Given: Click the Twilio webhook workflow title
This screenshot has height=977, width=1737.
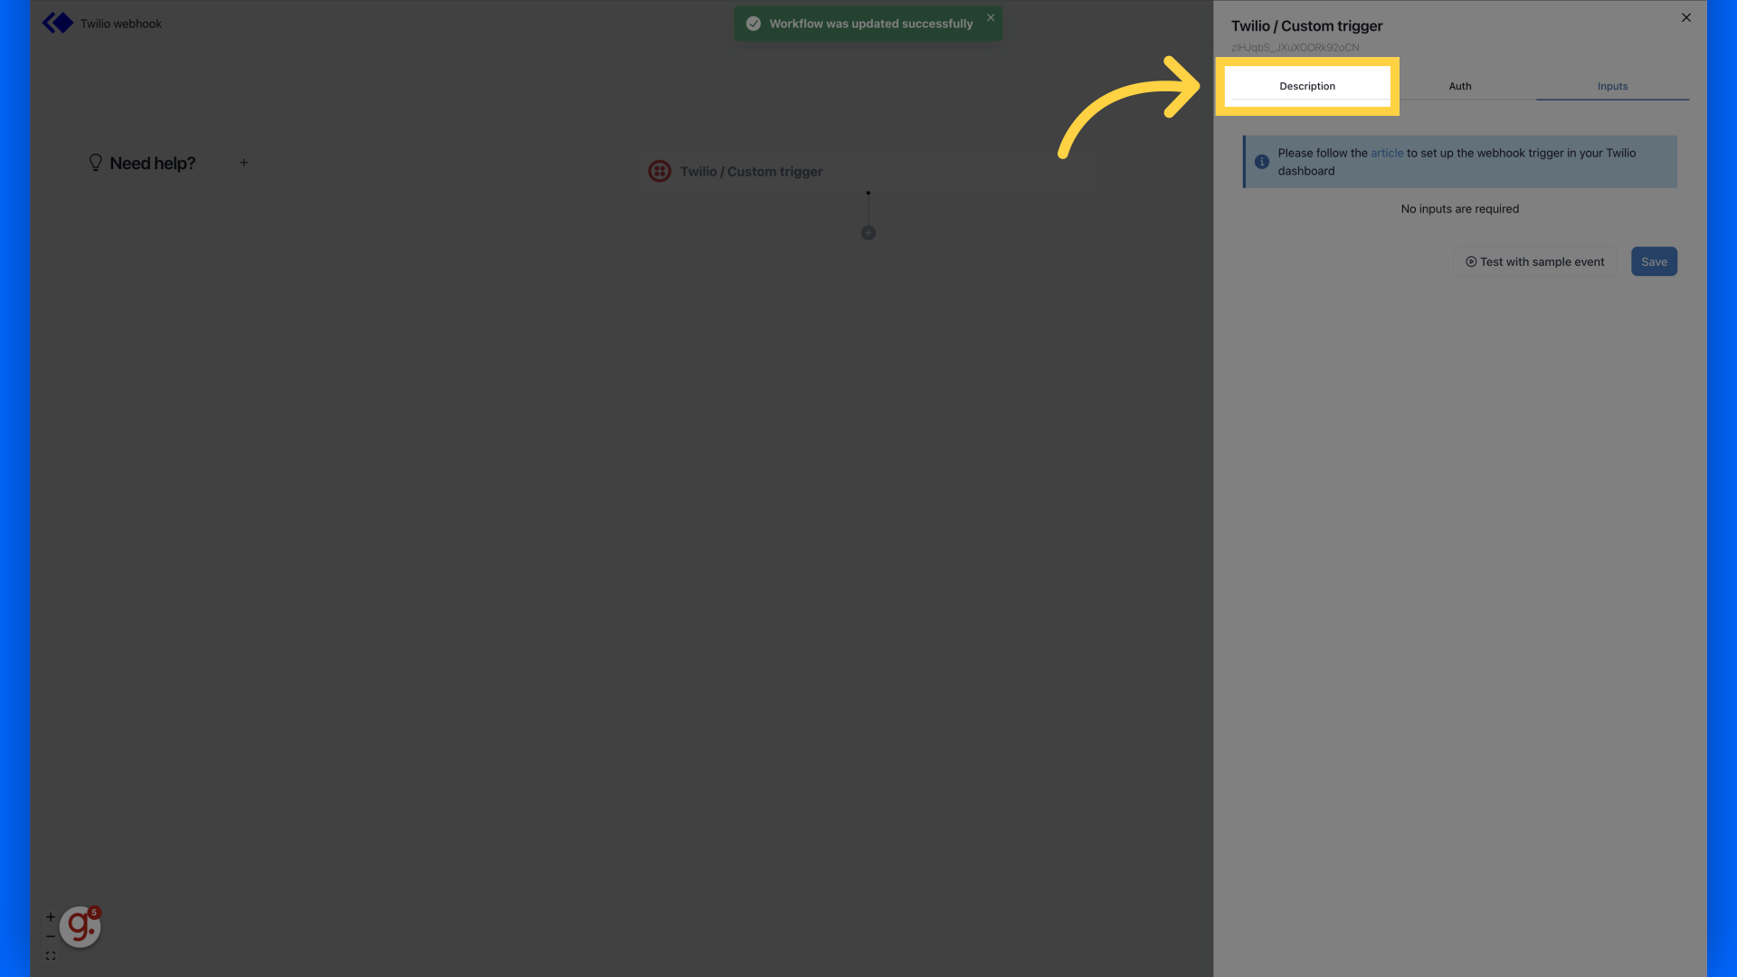Looking at the screenshot, I should click(120, 24).
